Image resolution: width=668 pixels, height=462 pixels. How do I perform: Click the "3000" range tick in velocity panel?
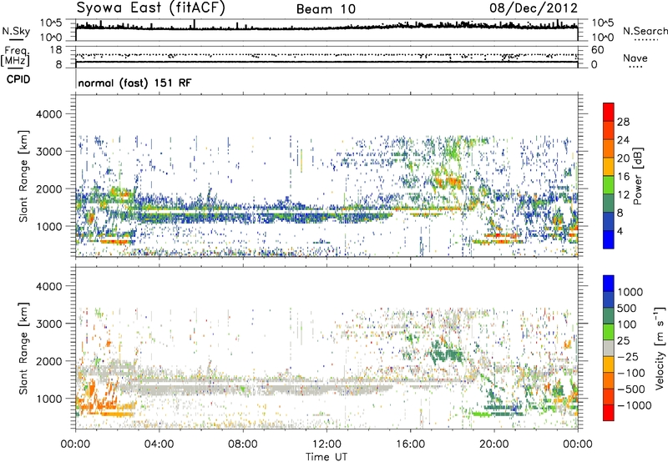coord(48,324)
